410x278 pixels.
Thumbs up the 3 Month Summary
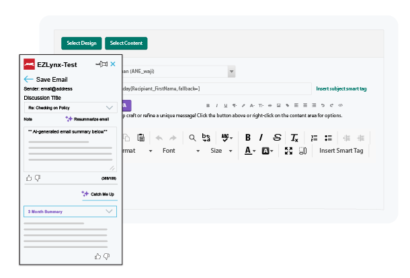point(97,257)
